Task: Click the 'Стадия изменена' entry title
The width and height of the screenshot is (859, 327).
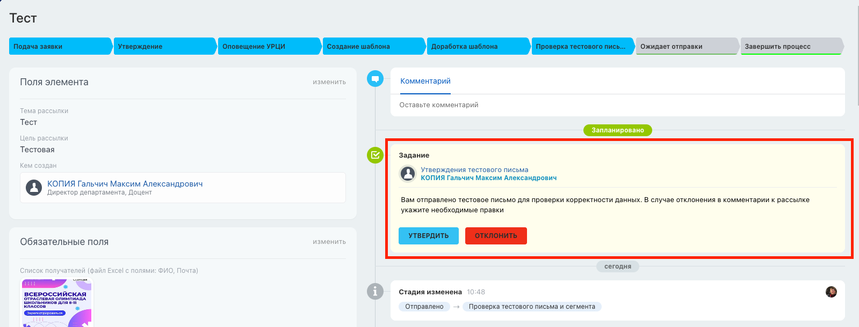Action: click(x=430, y=292)
